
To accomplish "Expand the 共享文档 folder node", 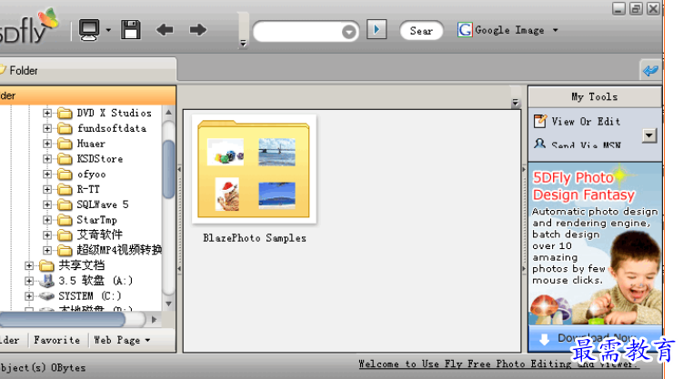I will coord(29,265).
